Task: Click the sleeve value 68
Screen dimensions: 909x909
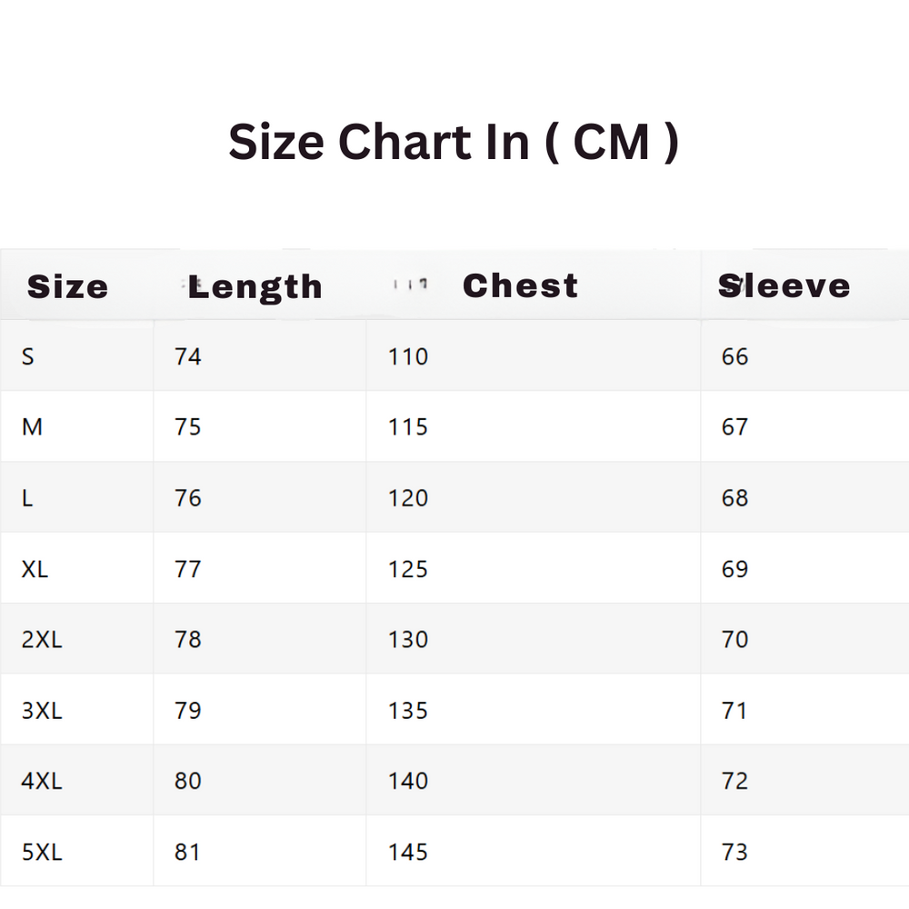Action: [734, 498]
